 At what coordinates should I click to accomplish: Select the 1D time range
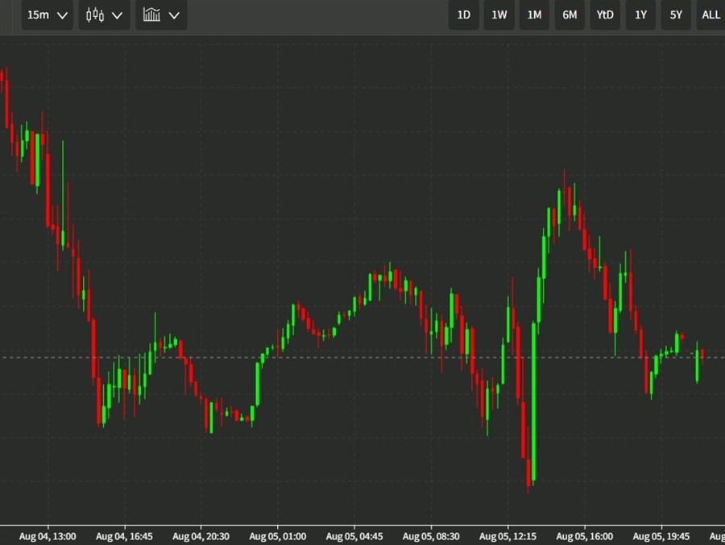tap(464, 15)
